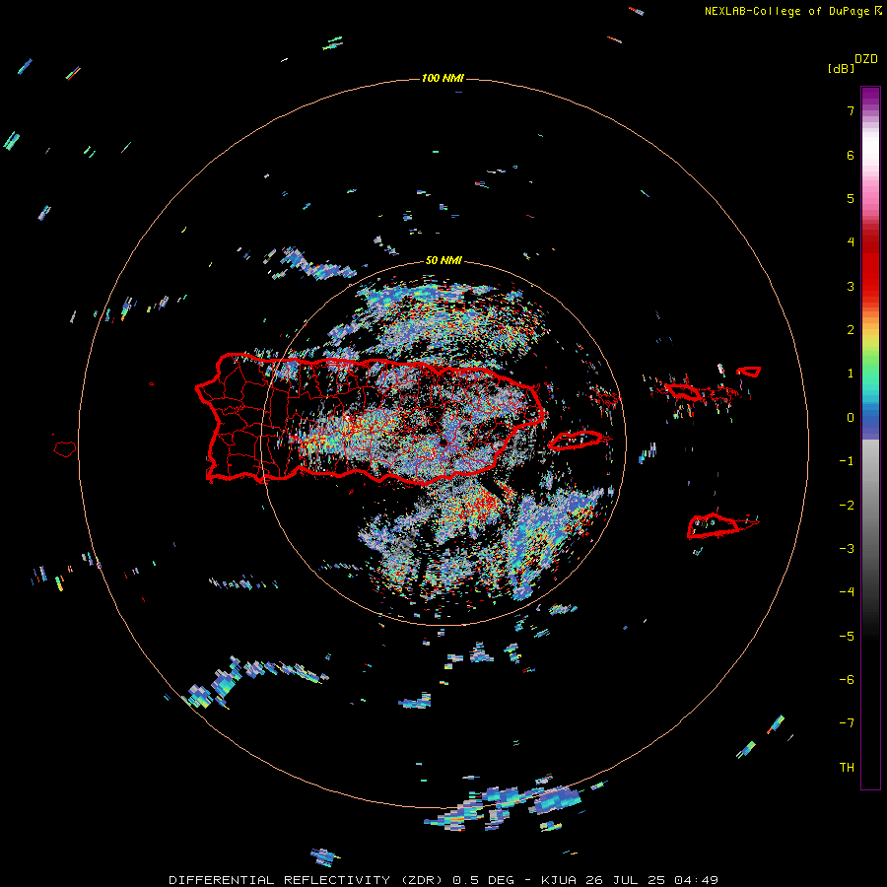Click the -3 tick label on the color scale
The width and height of the screenshot is (887, 887).
847,549
